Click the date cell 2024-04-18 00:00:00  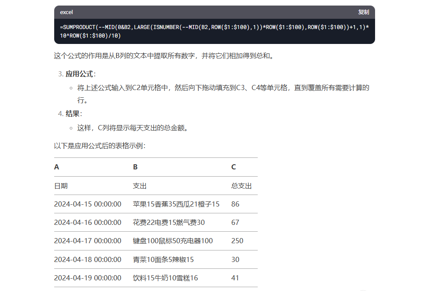[88, 259]
